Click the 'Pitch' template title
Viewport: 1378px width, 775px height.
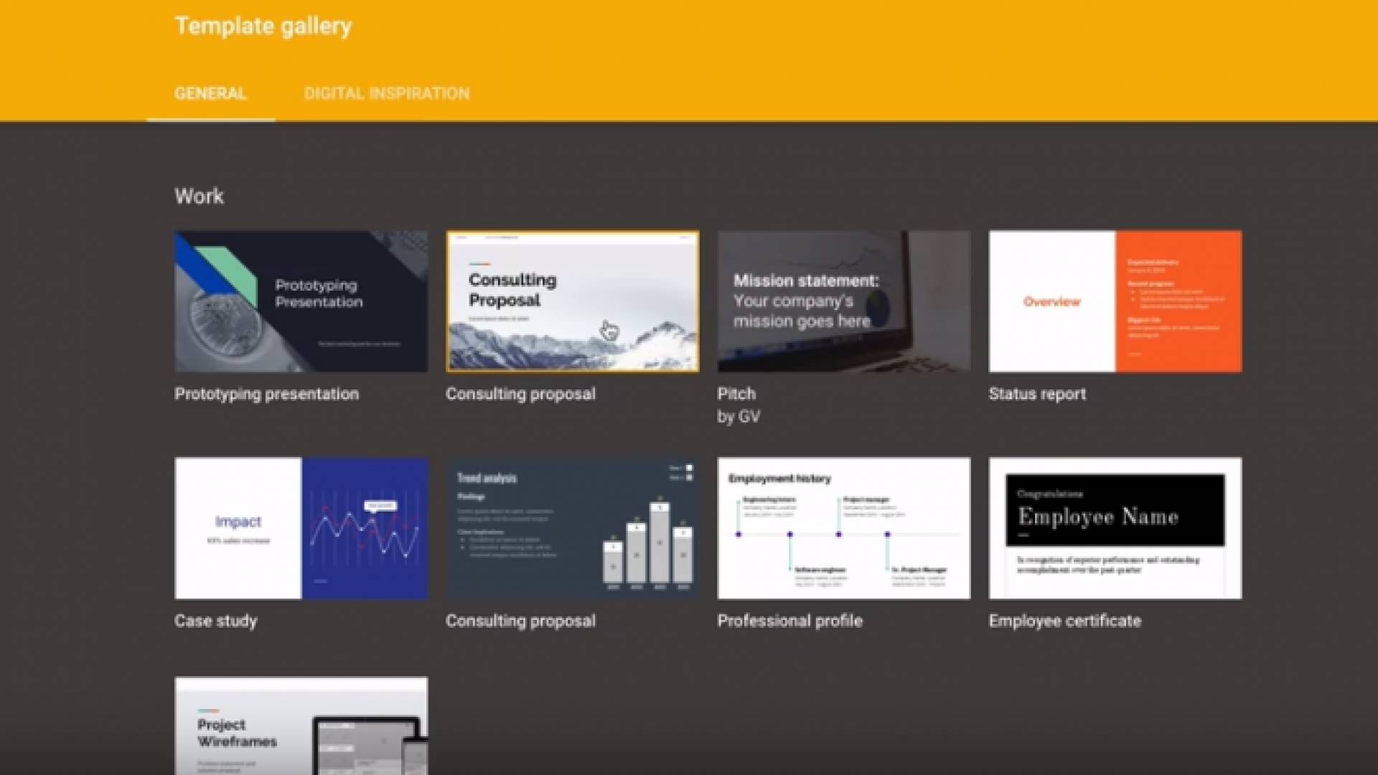click(736, 394)
